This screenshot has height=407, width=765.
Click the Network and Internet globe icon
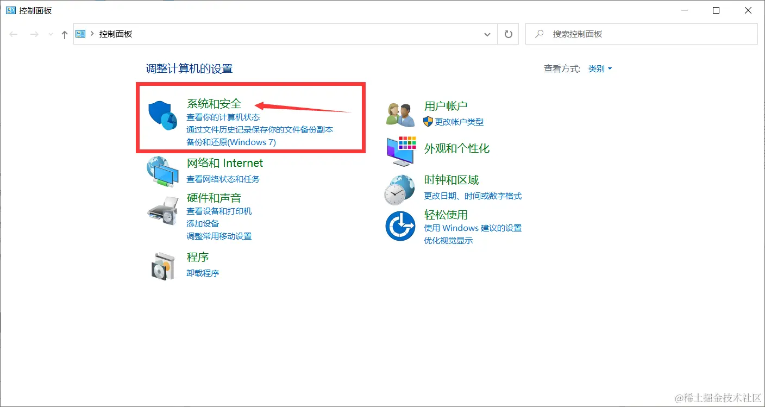[x=164, y=171]
